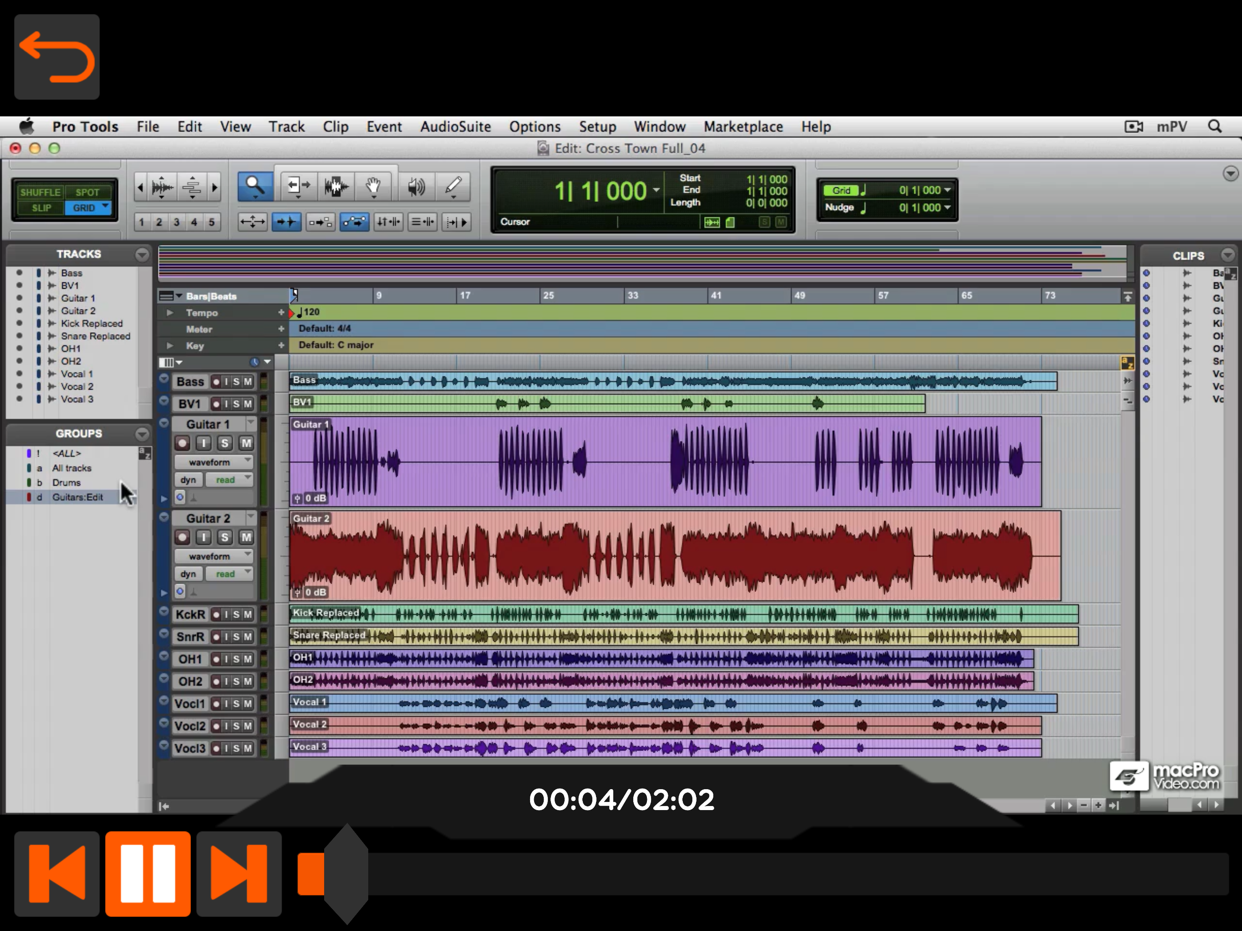Open the Track menu
The width and height of the screenshot is (1242, 931).
(286, 127)
